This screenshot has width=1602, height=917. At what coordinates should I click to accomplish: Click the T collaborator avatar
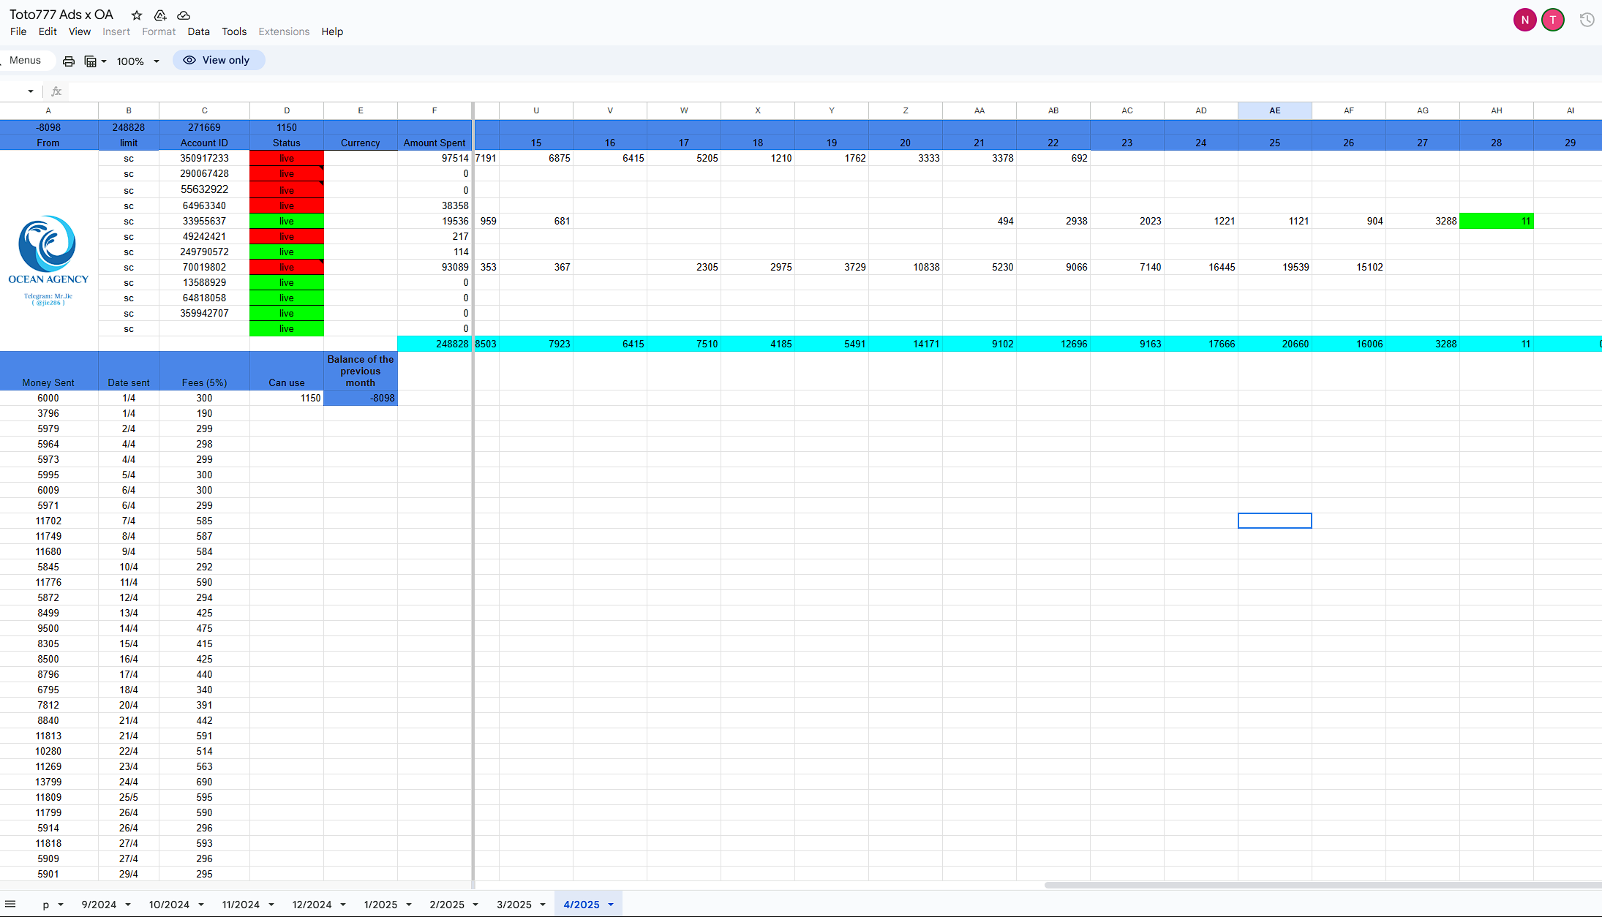point(1552,20)
